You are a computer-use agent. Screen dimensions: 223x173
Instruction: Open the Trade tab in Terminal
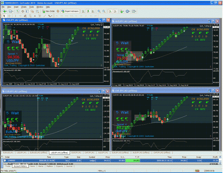pos(8,166)
